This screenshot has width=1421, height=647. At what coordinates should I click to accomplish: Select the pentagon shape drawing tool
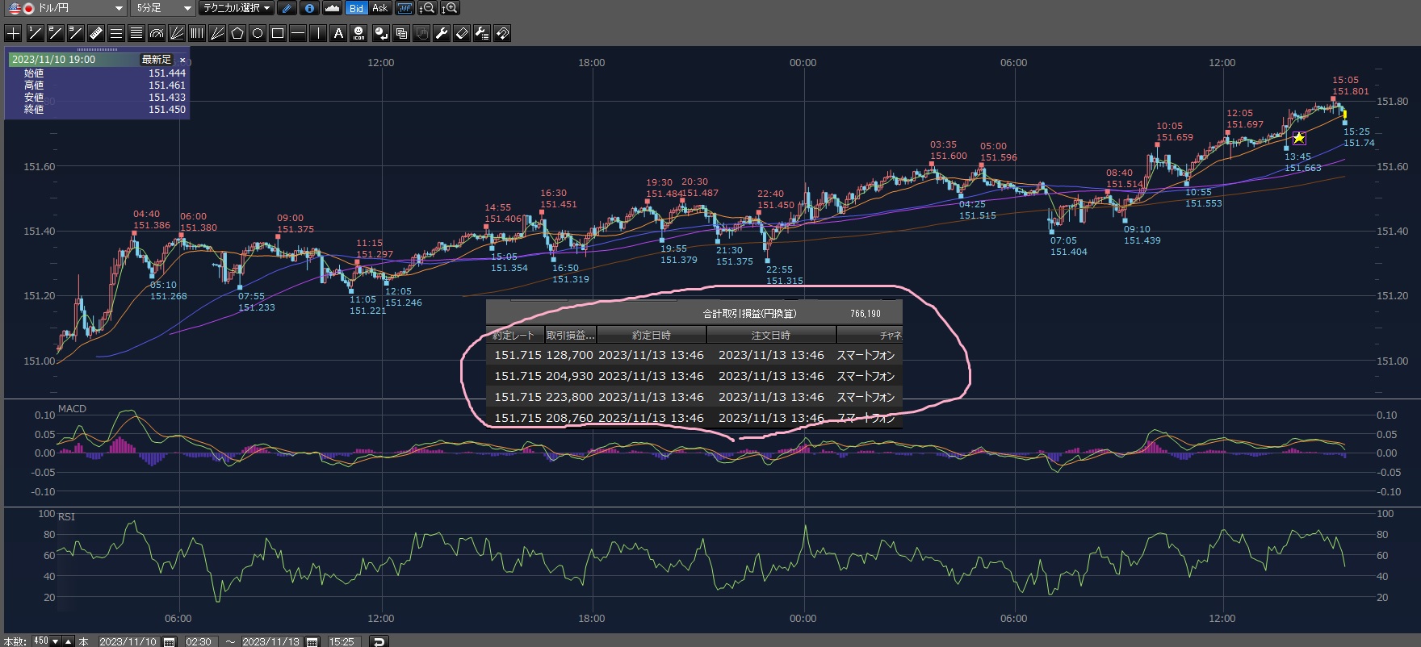coord(237,33)
